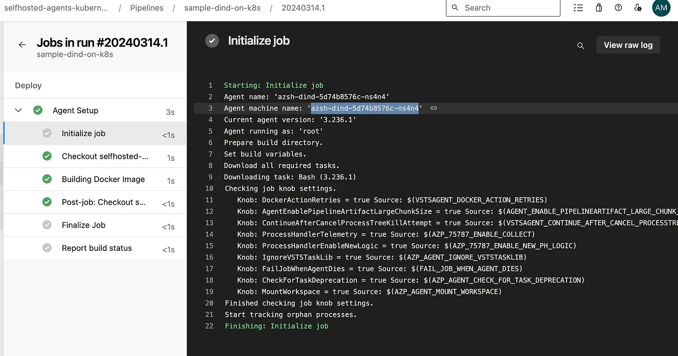Click the Report build status grey icon
678x356 pixels.
[47, 248]
